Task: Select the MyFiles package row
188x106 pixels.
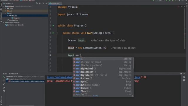Action: [x=25, y=16]
